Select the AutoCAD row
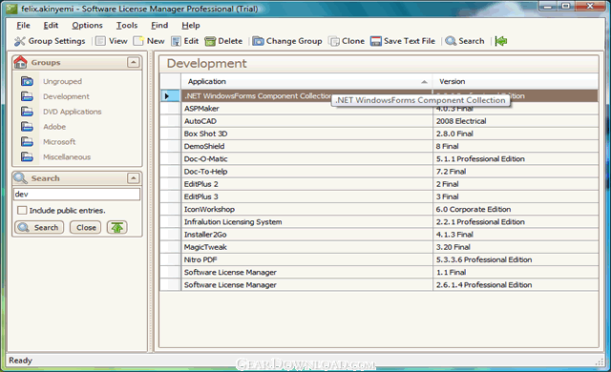This screenshot has width=611, height=372. pos(379,121)
